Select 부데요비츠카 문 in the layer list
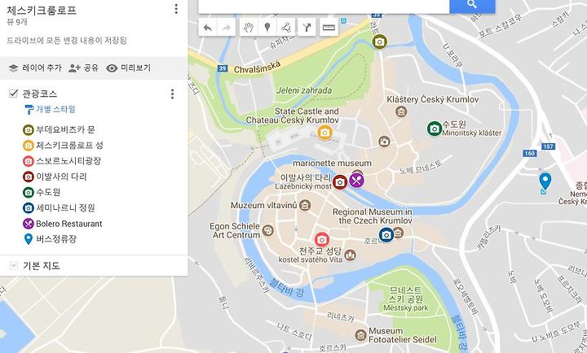Image resolution: width=587 pixels, height=353 pixels. click(59, 129)
